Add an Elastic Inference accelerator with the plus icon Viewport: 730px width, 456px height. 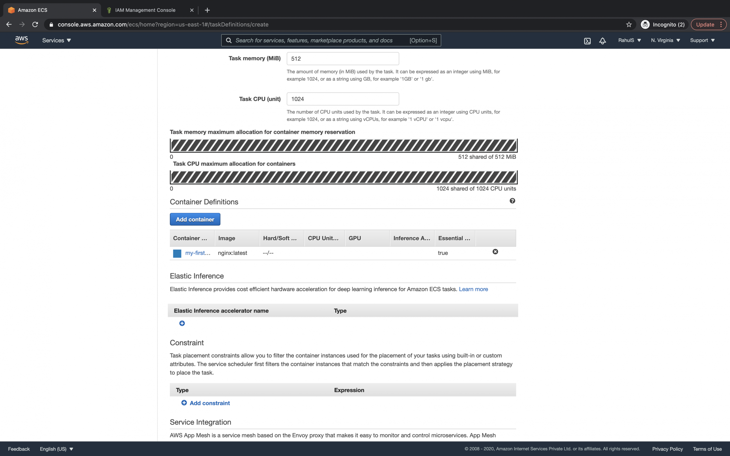(182, 323)
